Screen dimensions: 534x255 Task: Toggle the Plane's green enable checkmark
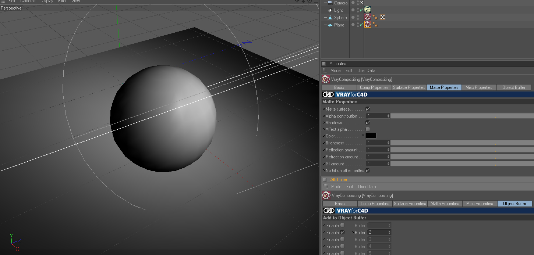[361, 25]
